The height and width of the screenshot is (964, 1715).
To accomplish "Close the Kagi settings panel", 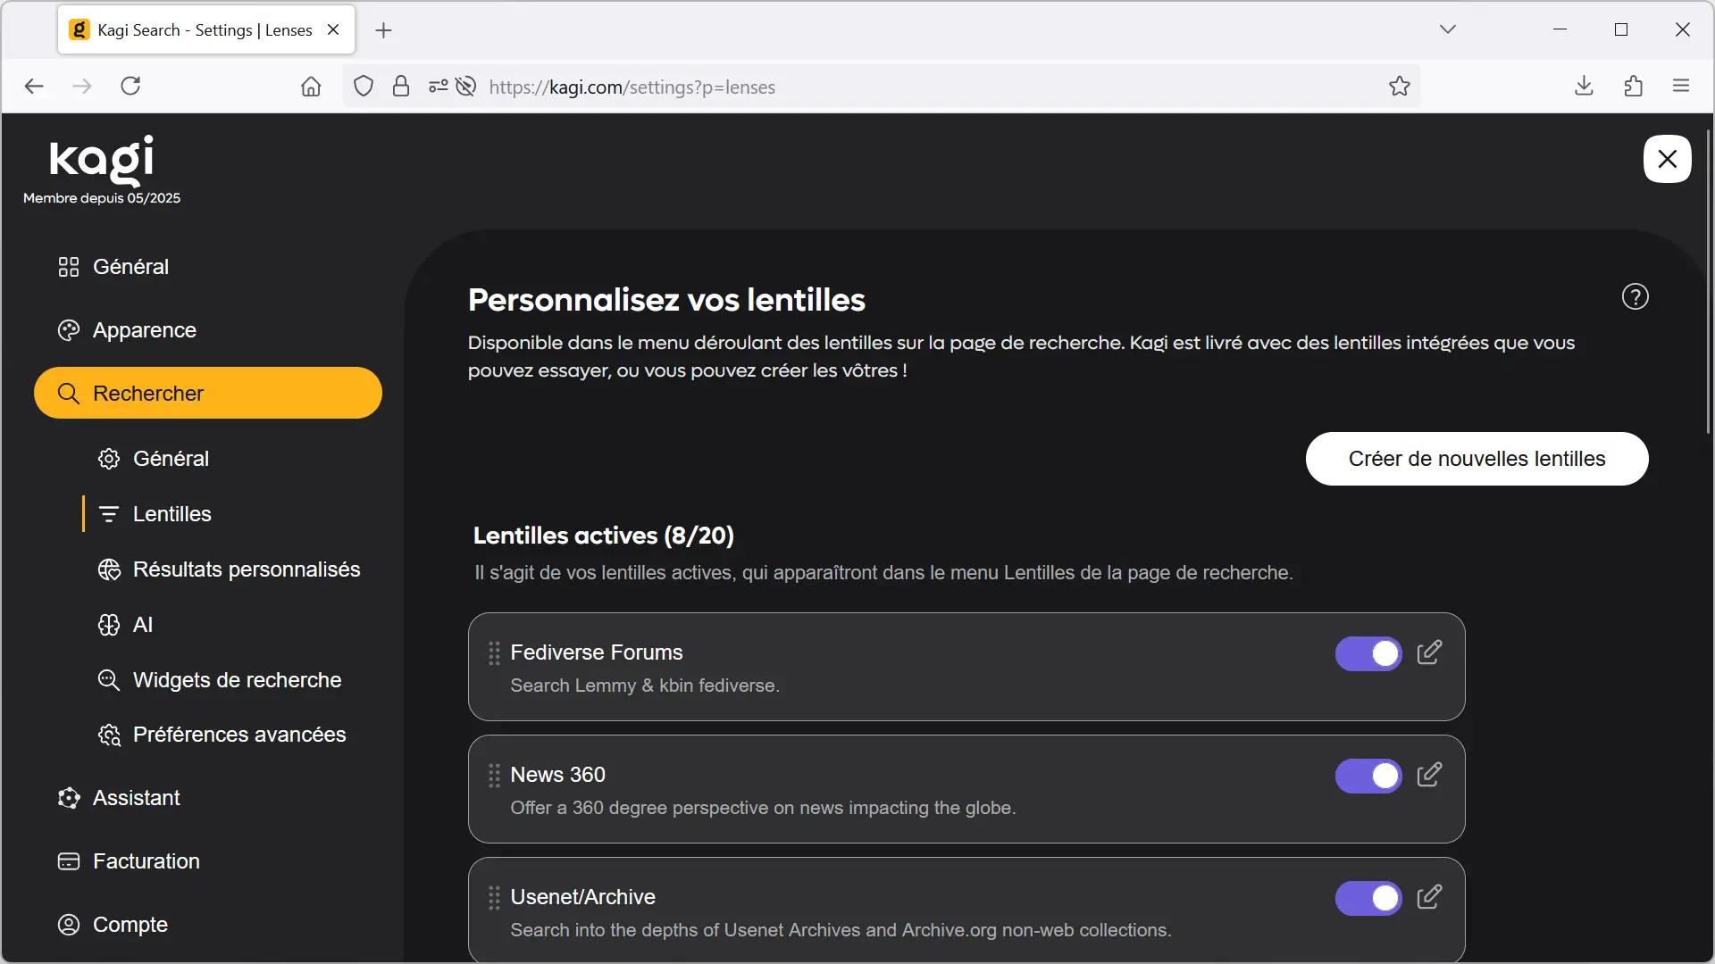I will tap(1667, 159).
